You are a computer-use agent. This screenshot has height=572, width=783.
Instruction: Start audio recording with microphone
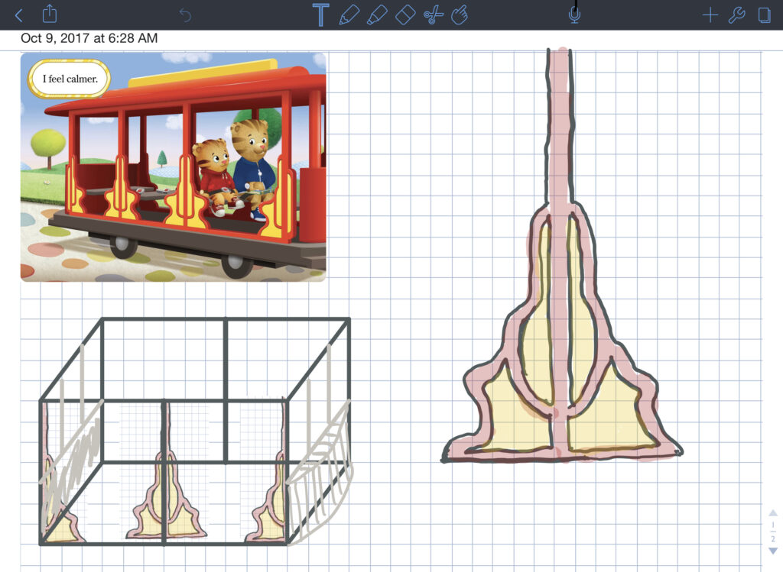(x=574, y=15)
